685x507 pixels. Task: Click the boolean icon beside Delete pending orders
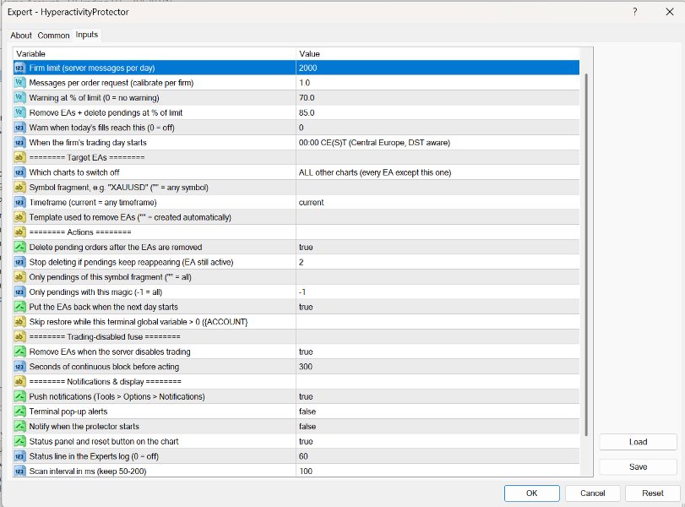(19, 247)
